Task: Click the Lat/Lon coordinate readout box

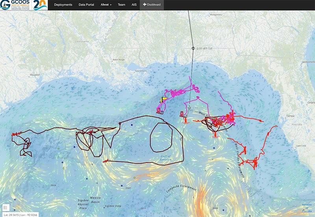Action: pos(20,215)
